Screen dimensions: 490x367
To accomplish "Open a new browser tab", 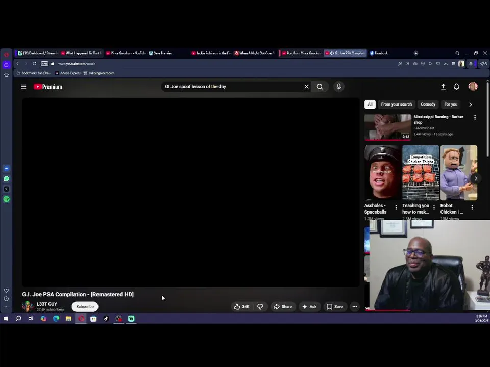I will click(416, 53).
